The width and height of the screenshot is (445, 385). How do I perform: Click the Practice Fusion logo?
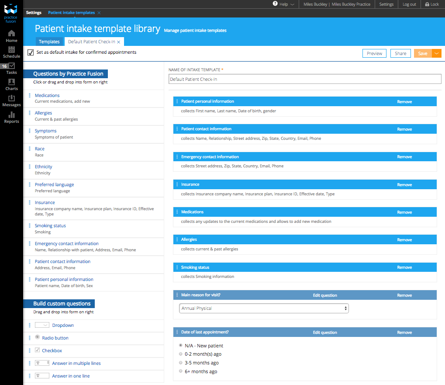coord(10,10)
